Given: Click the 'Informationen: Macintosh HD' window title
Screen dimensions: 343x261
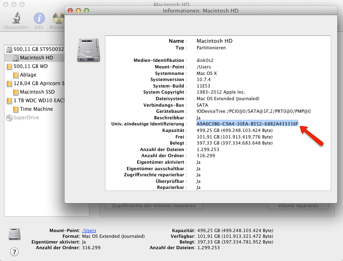Looking at the screenshot, I should [200, 11].
